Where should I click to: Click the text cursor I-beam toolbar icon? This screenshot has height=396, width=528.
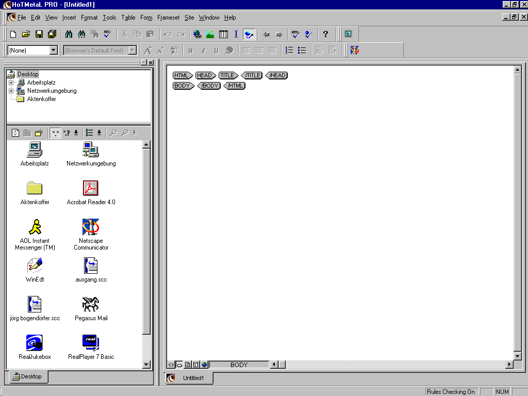coord(236,34)
